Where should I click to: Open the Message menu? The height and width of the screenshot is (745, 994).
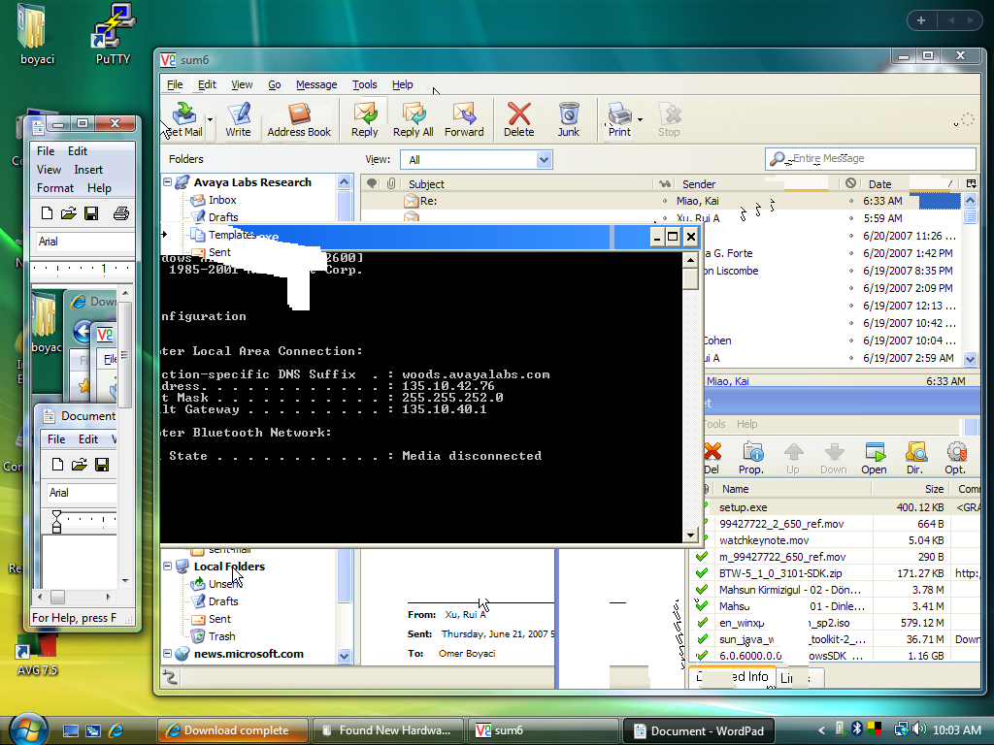click(x=316, y=84)
